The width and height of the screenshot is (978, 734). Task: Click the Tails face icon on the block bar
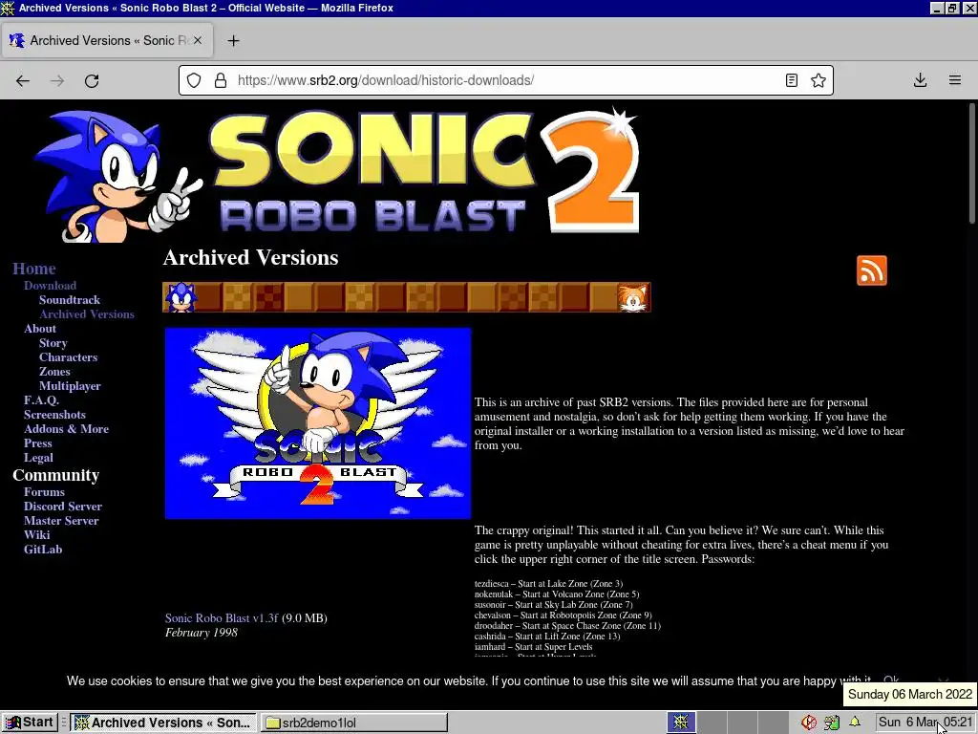click(x=633, y=298)
